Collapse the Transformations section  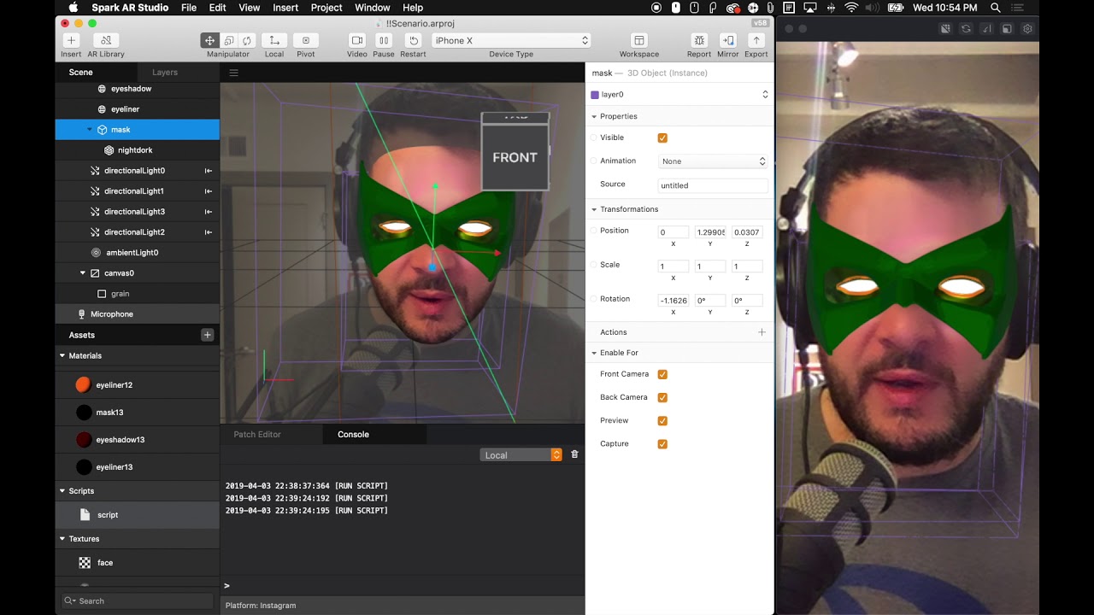pos(593,209)
